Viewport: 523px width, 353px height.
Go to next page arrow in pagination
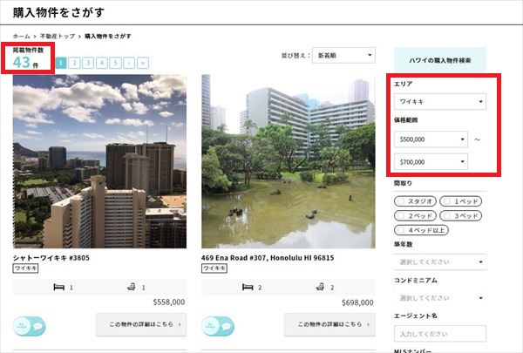click(129, 63)
